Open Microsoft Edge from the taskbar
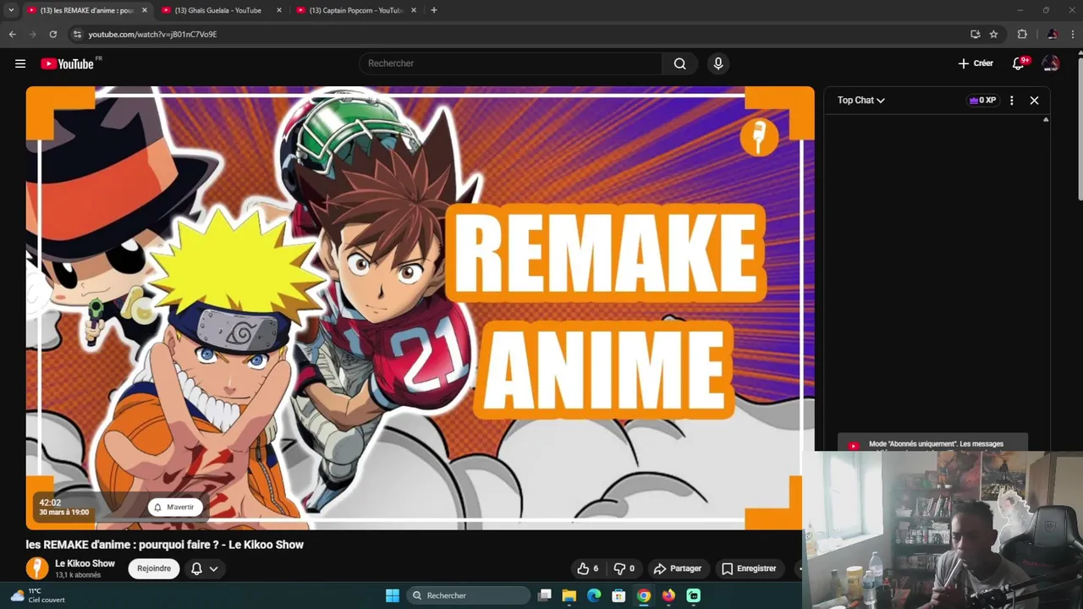This screenshot has width=1083, height=609. [594, 595]
